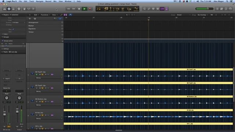Open the Smart Controls dial icon
The image size is (235, 132).
(24, 9)
